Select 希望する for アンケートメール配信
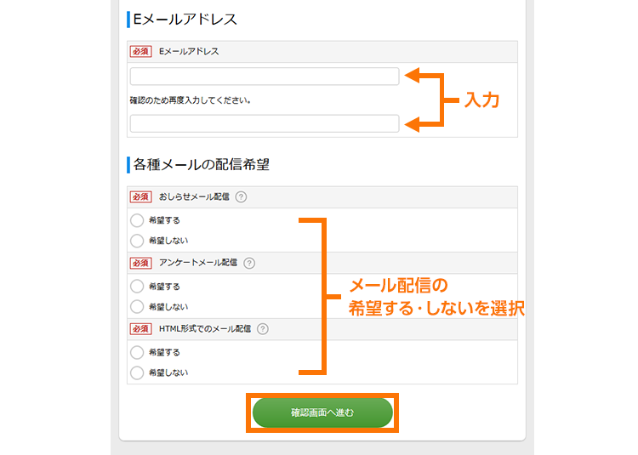The width and height of the screenshot is (638, 455). click(137, 287)
